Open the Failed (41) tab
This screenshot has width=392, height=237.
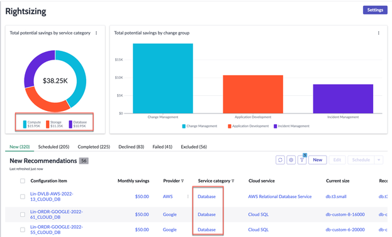162,147
